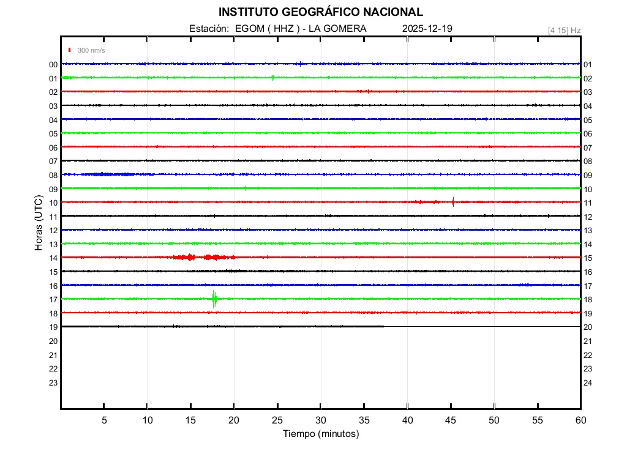Click the end of the 19h black trace data
The image size is (627, 470).
click(383, 326)
